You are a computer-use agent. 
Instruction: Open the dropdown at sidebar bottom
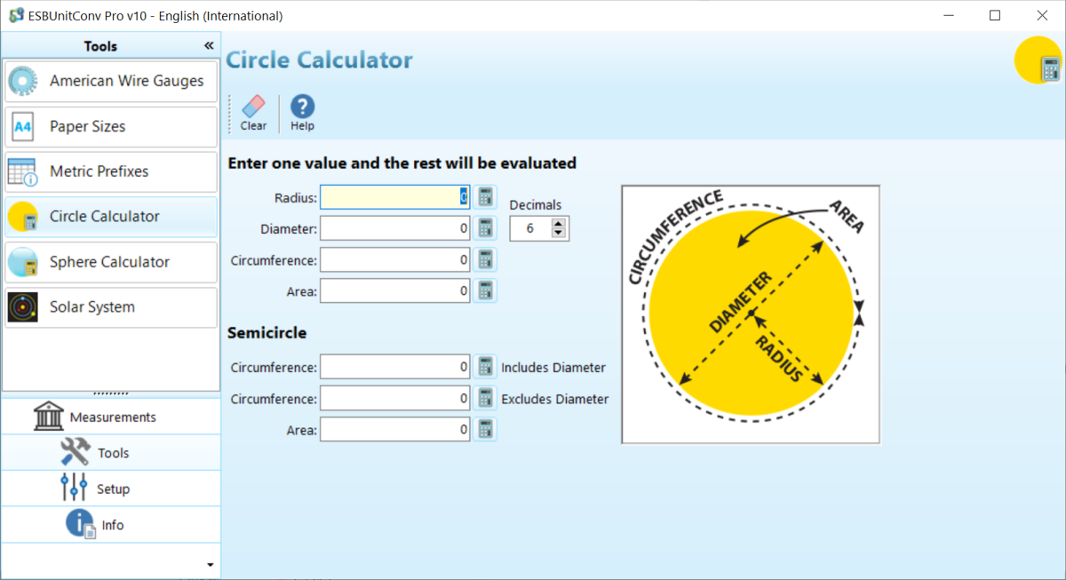[x=209, y=563]
